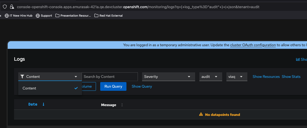Open the IT New Hire Hub bookmark

pyautogui.click(x=19, y=16)
